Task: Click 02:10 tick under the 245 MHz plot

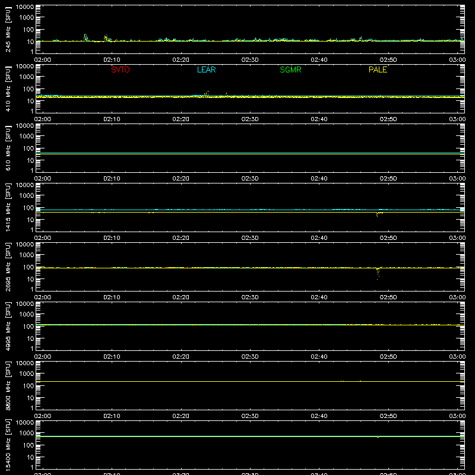Action: (112, 60)
